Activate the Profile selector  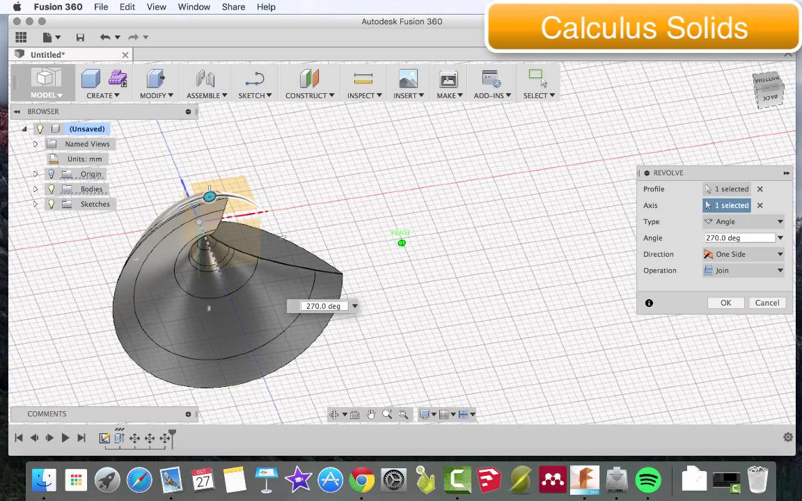(x=726, y=189)
